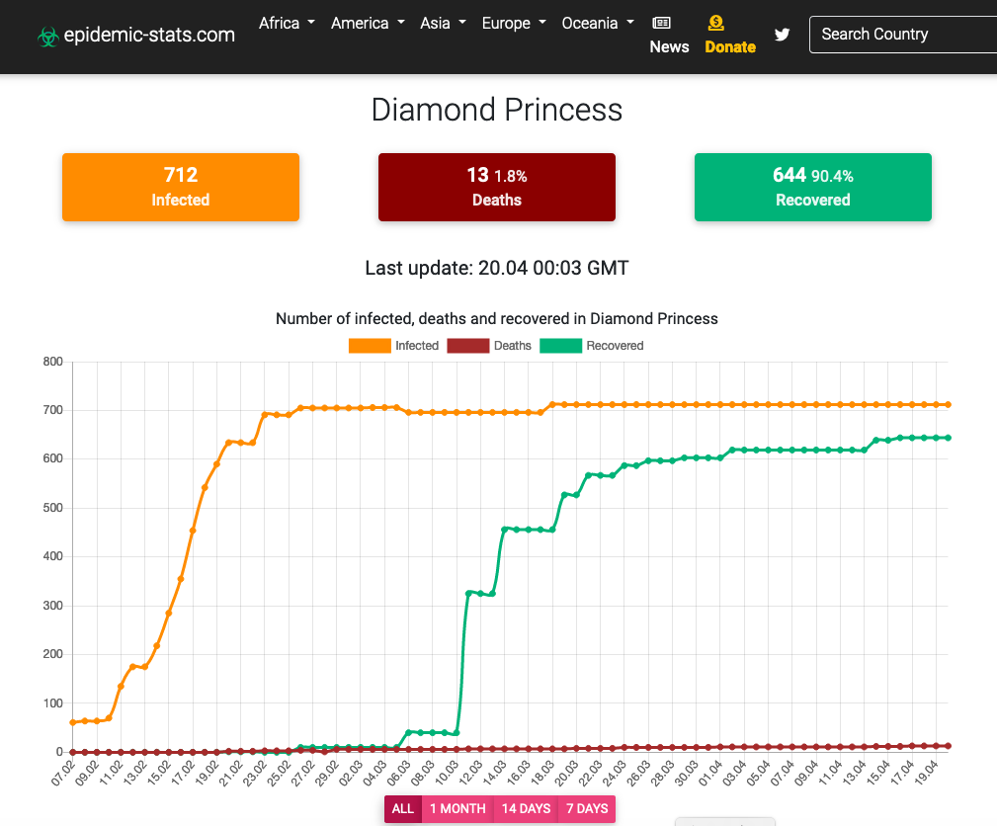Show the last 7 DAYS range
The width and height of the screenshot is (997, 826).
point(587,808)
